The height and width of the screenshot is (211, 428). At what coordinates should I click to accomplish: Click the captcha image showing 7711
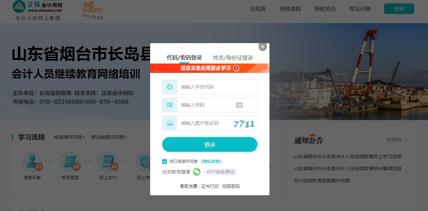click(244, 124)
